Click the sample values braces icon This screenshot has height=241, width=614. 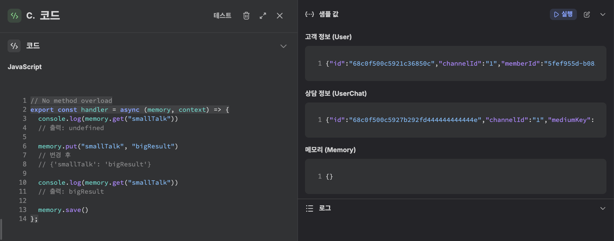click(309, 14)
